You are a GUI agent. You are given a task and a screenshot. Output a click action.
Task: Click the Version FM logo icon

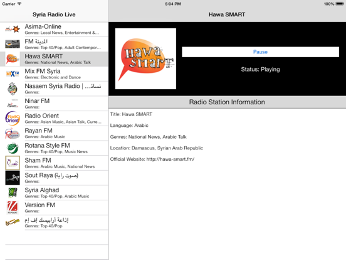pyautogui.click(x=13, y=207)
